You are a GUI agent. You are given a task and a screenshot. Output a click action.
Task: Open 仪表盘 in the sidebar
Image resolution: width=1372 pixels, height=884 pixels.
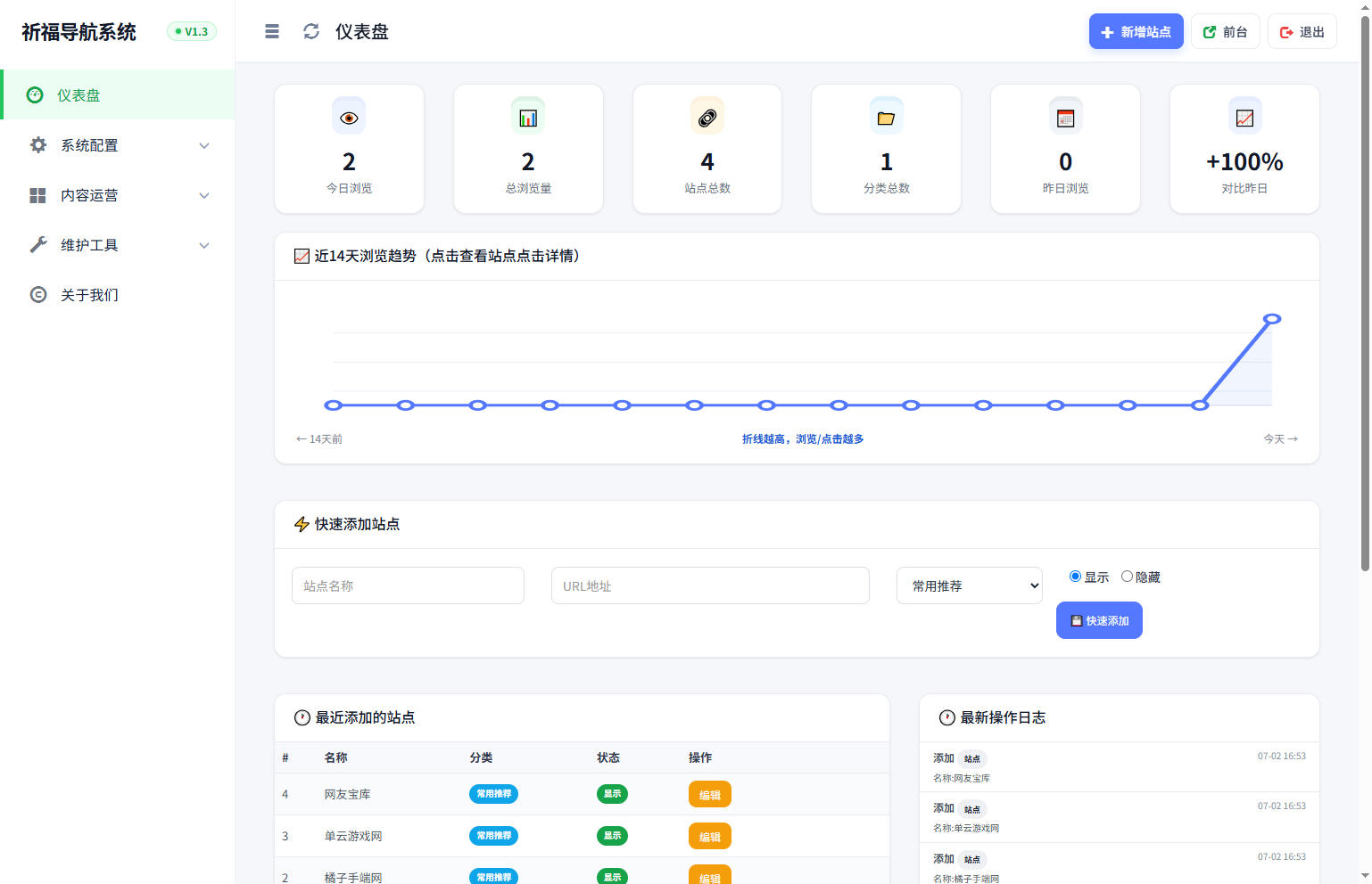[118, 94]
